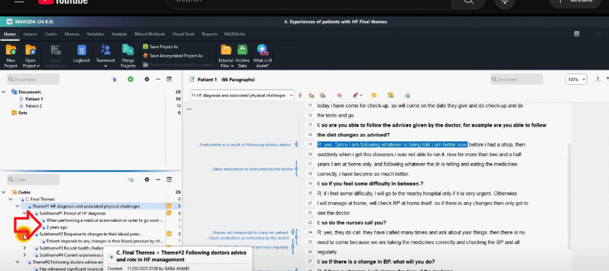This screenshot has height=271, width=609.
Task: Select Subtheme#1 Period of HF diagnosis
Action: click(72, 213)
